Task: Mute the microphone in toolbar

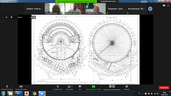Action: 7,87
